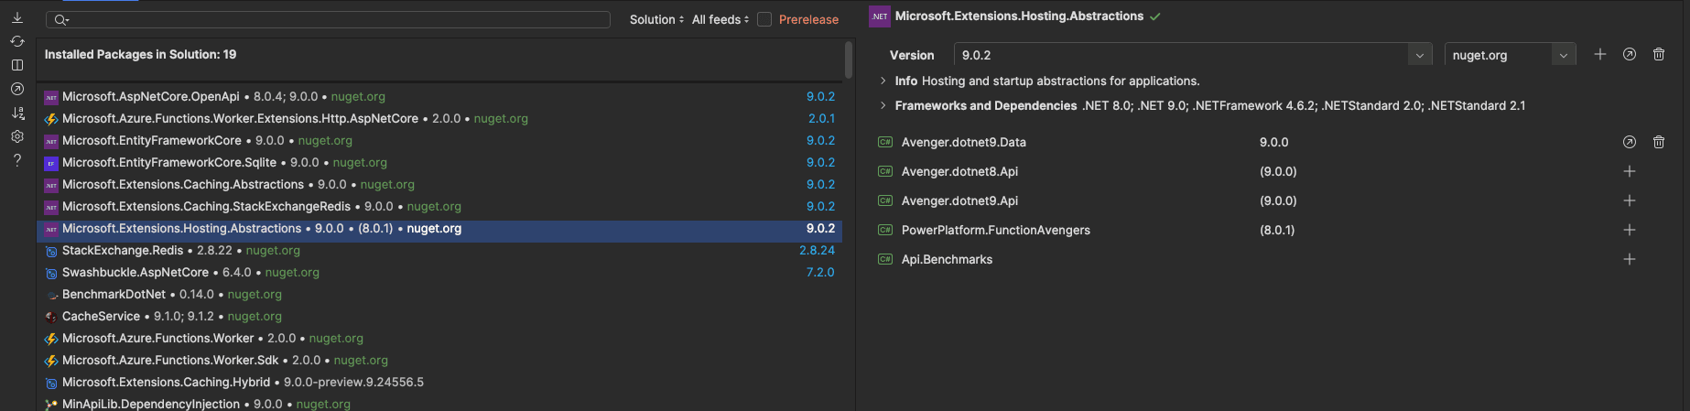The image size is (1690, 411).
Task: Open the help question mark icon
Action: point(16,160)
